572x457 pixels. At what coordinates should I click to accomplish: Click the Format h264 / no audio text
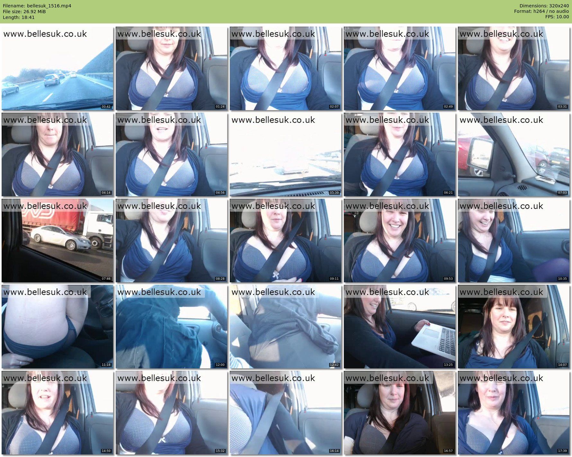541,11
